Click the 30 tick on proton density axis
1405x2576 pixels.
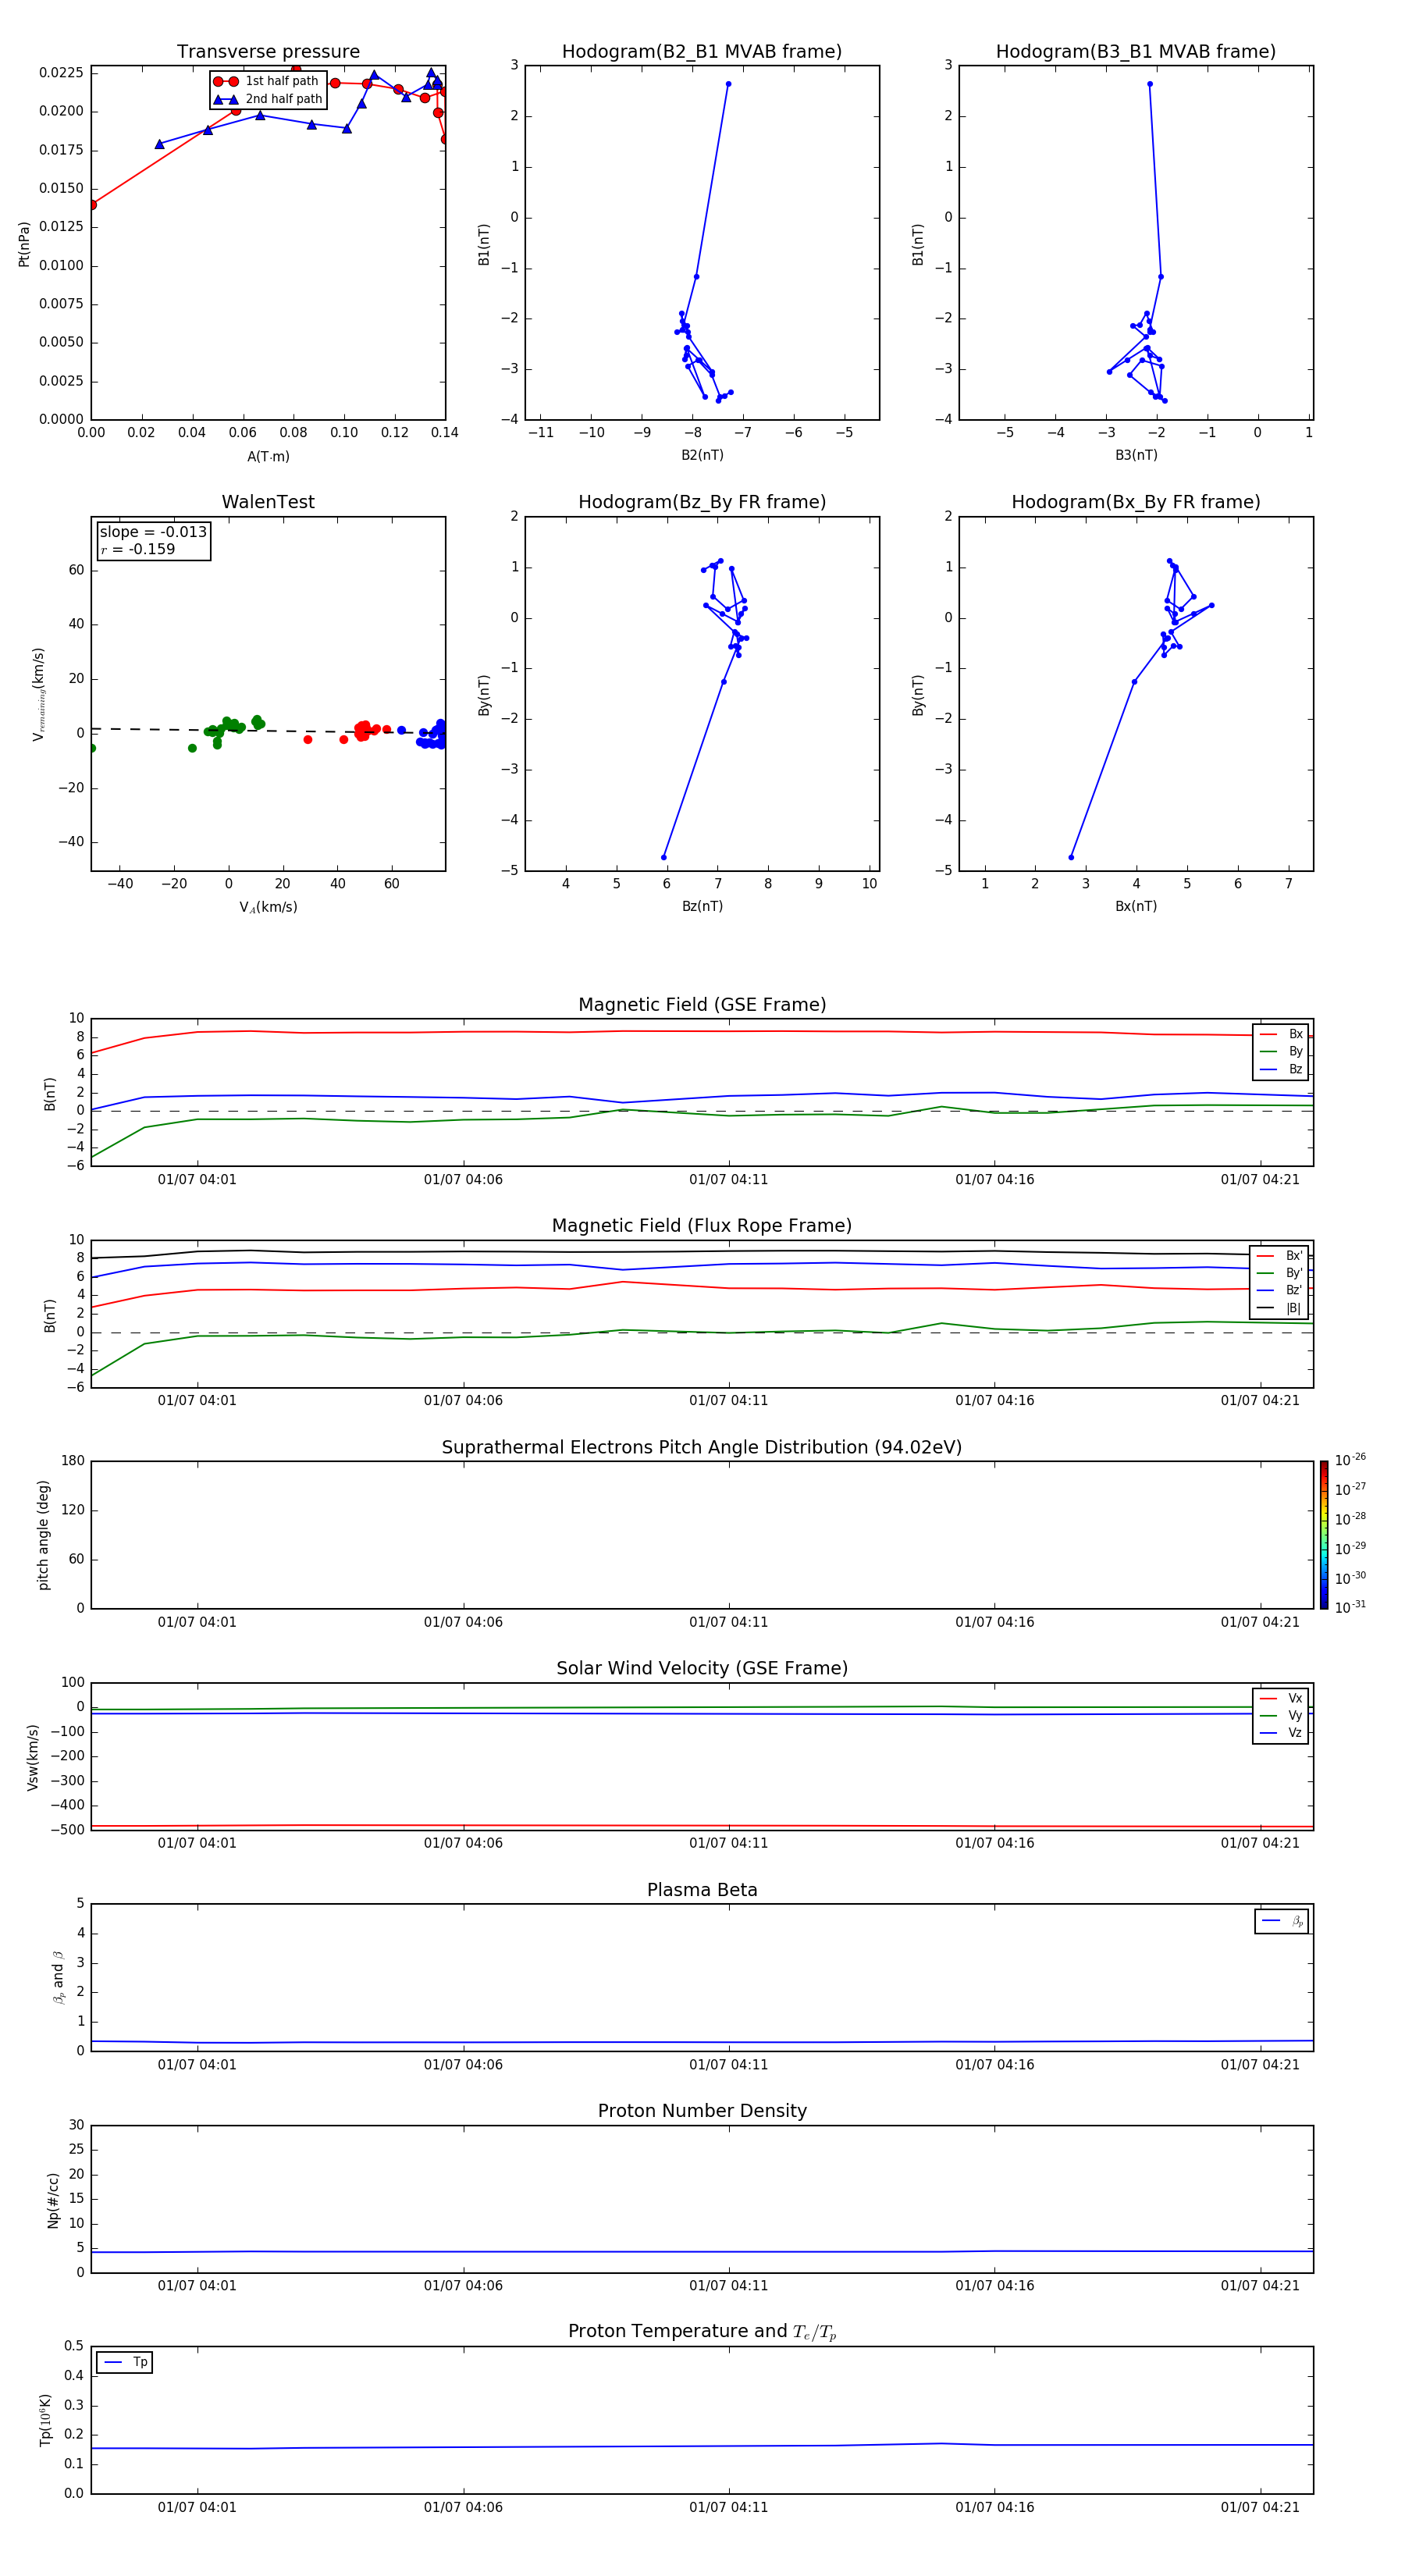pyautogui.click(x=76, y=2125)
